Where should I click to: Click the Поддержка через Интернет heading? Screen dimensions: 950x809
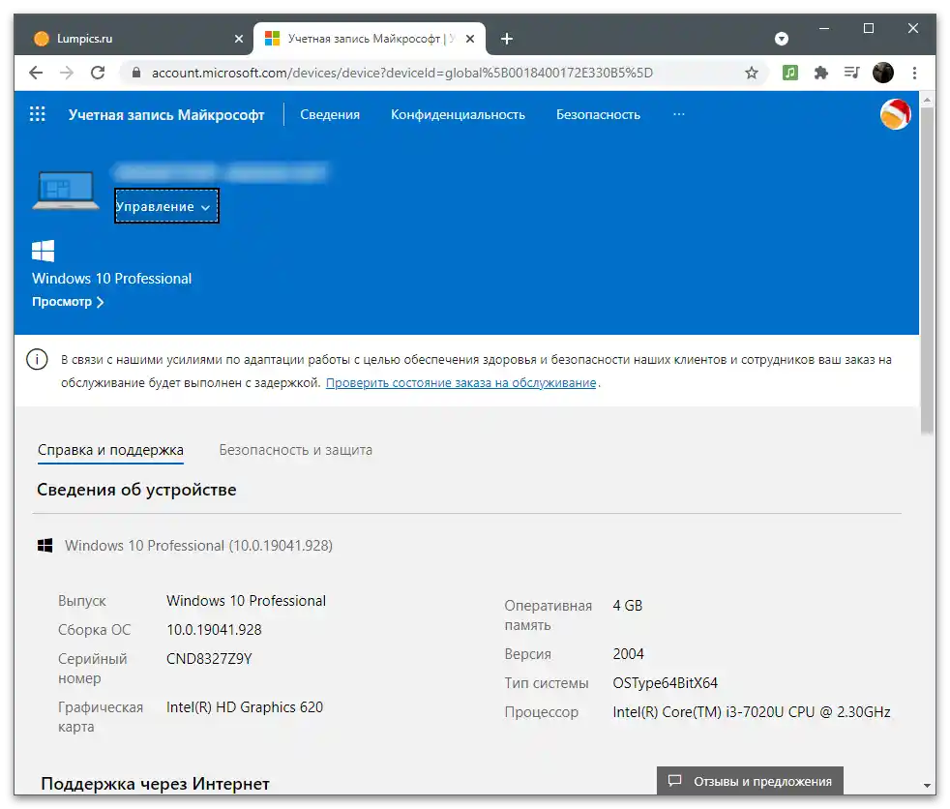(155, 784)
